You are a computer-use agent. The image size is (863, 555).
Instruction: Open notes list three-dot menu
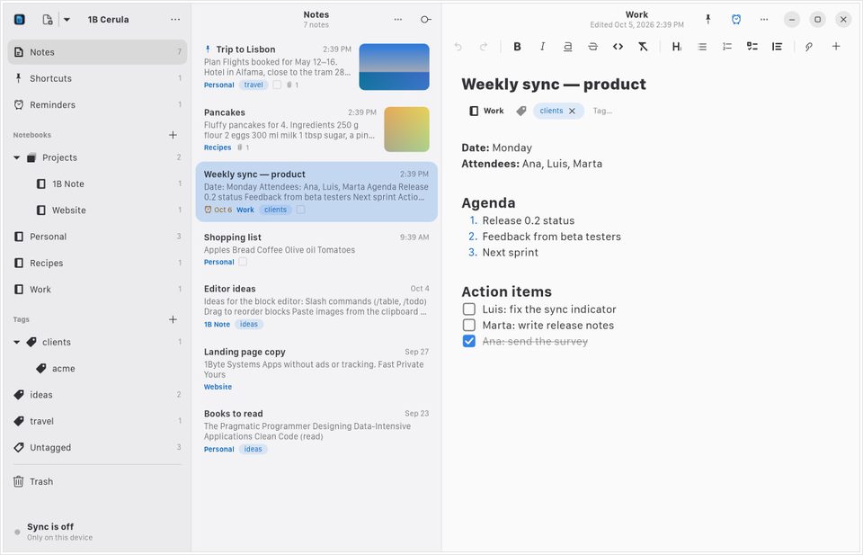(x=398, y=19)
